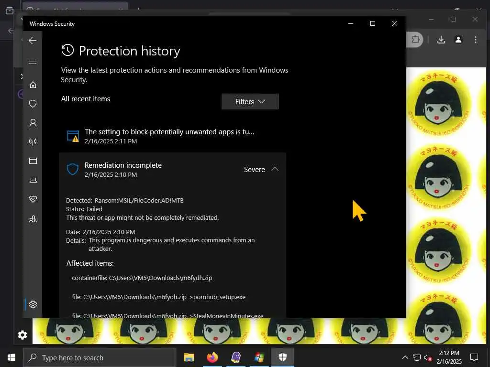Minimize the Windows Security window
490x367 pixels.
point(351,24)
